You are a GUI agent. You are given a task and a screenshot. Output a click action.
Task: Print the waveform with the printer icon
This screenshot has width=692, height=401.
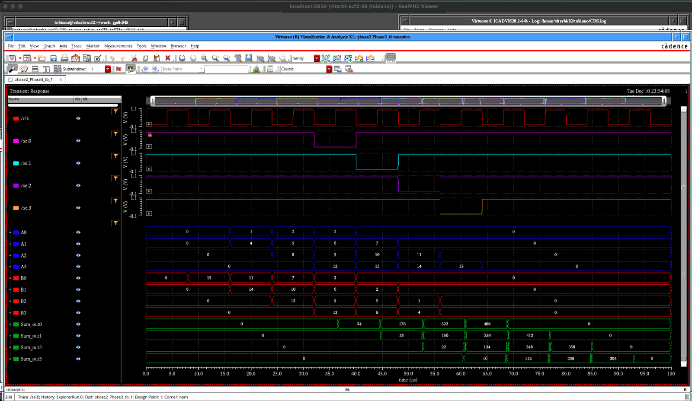[64, 58]
